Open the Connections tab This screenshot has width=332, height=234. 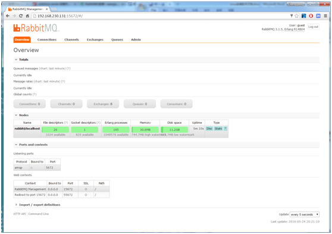pos(47,40)
